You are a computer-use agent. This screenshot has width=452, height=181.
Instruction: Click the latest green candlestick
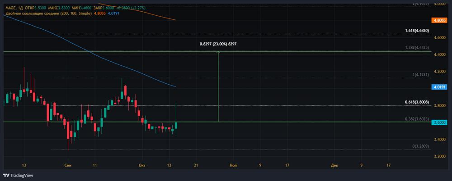click(x=176, y=125)
